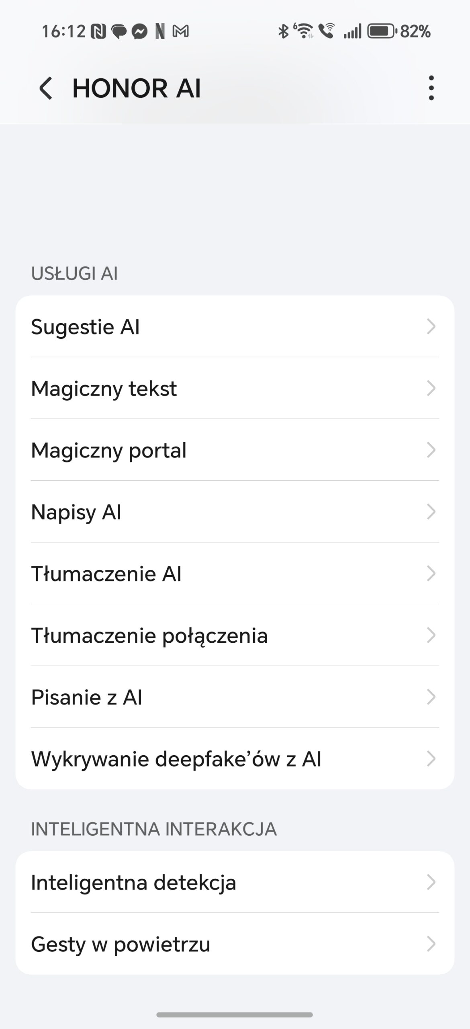Tap the NFC status icon
Screen dimensions: 470x1029
click(98, 31)
